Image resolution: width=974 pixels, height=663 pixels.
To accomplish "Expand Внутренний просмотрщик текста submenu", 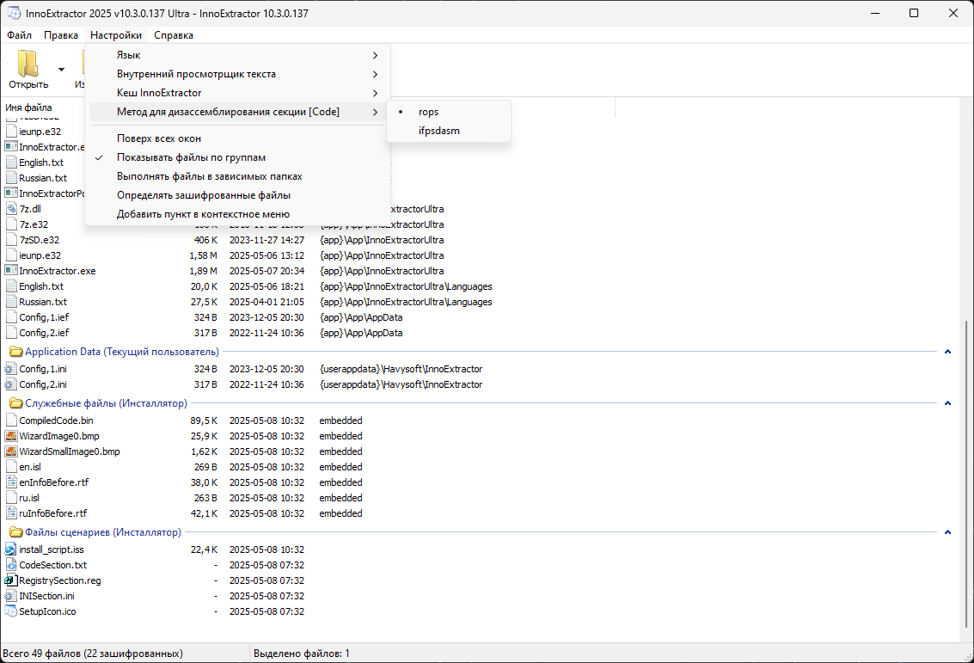I will tap(238, 74).
